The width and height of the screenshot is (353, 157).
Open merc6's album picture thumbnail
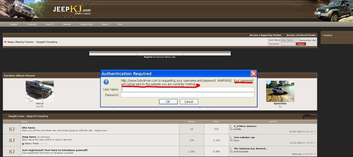40,91
